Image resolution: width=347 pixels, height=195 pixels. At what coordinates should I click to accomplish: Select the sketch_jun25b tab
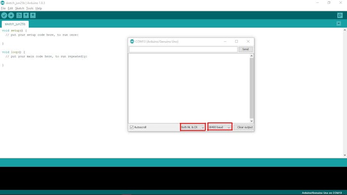[15, 24]
